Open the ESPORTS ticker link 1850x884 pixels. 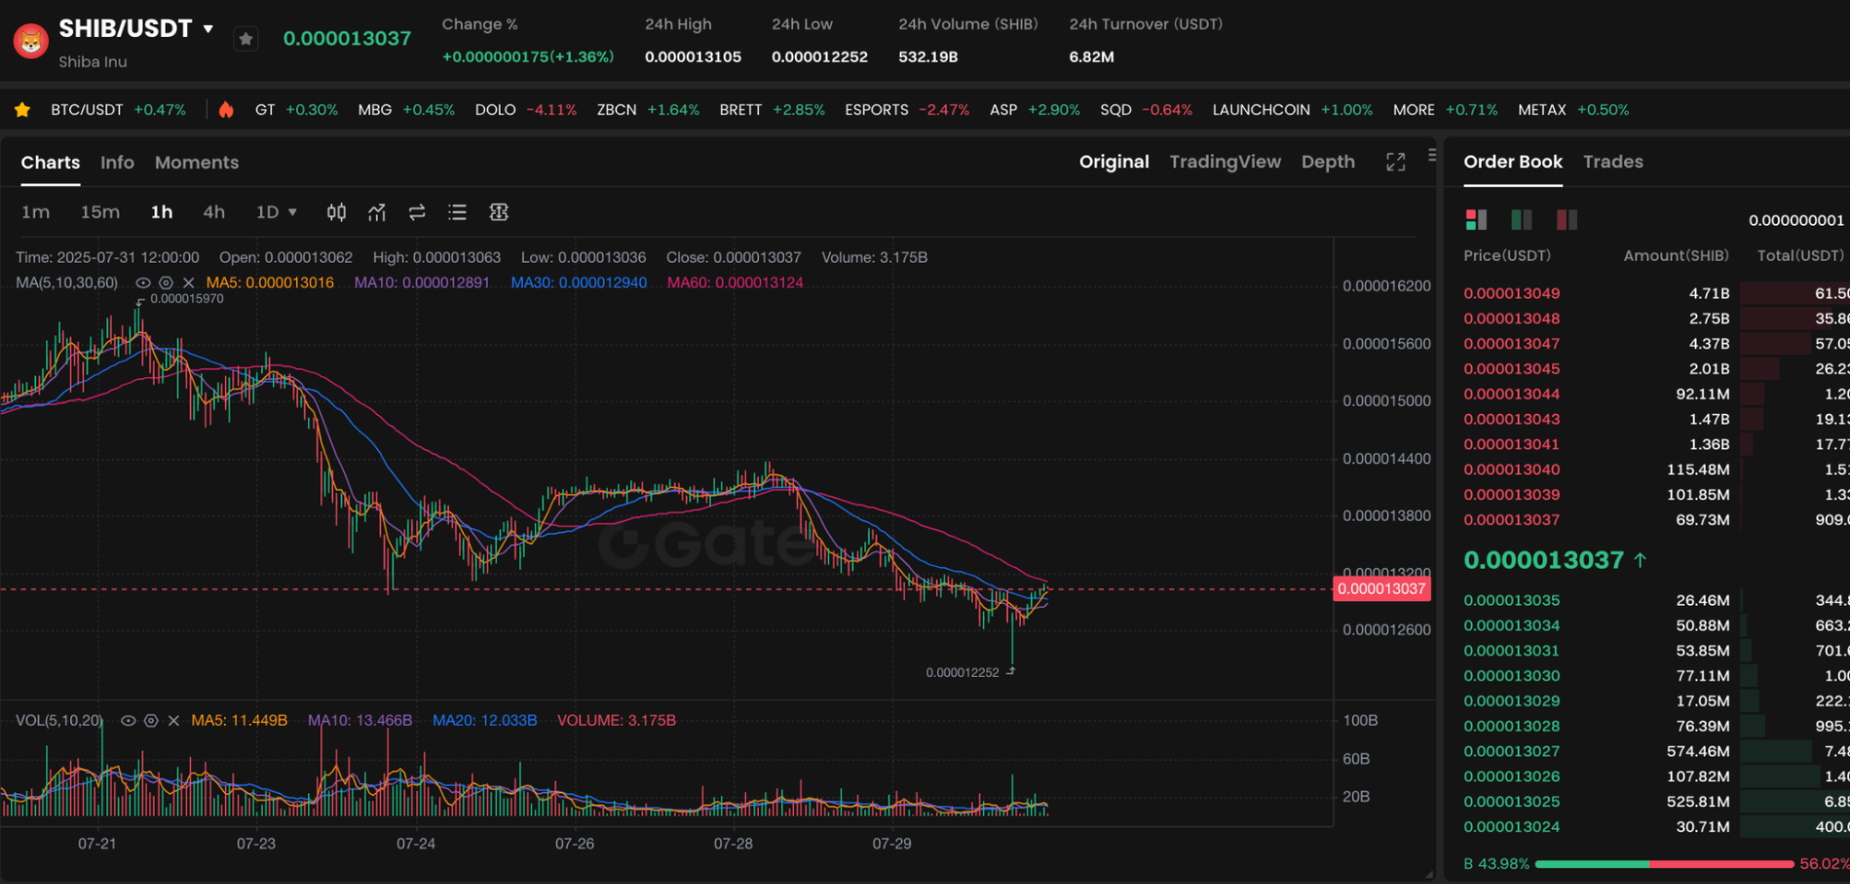tap(907, 110)
